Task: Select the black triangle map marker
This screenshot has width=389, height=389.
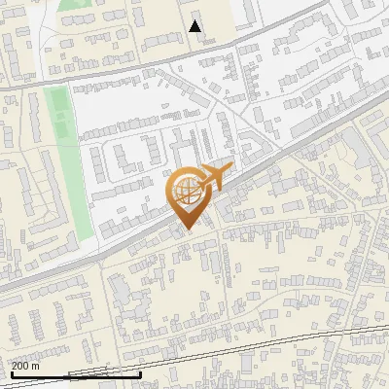Action: pos(194,26)
